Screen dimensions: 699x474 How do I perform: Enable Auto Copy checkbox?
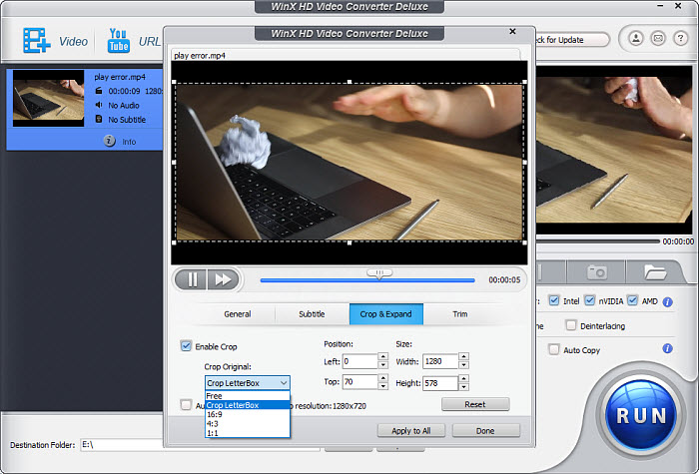(553, 349)
